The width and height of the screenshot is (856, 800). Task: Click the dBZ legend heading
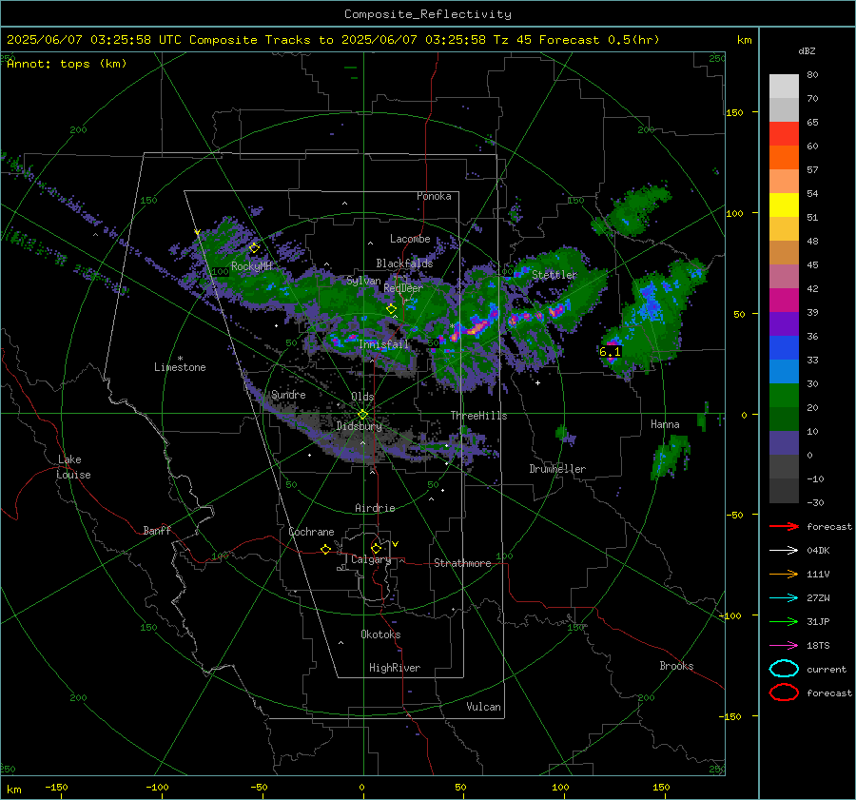click(x=807, y=50)
